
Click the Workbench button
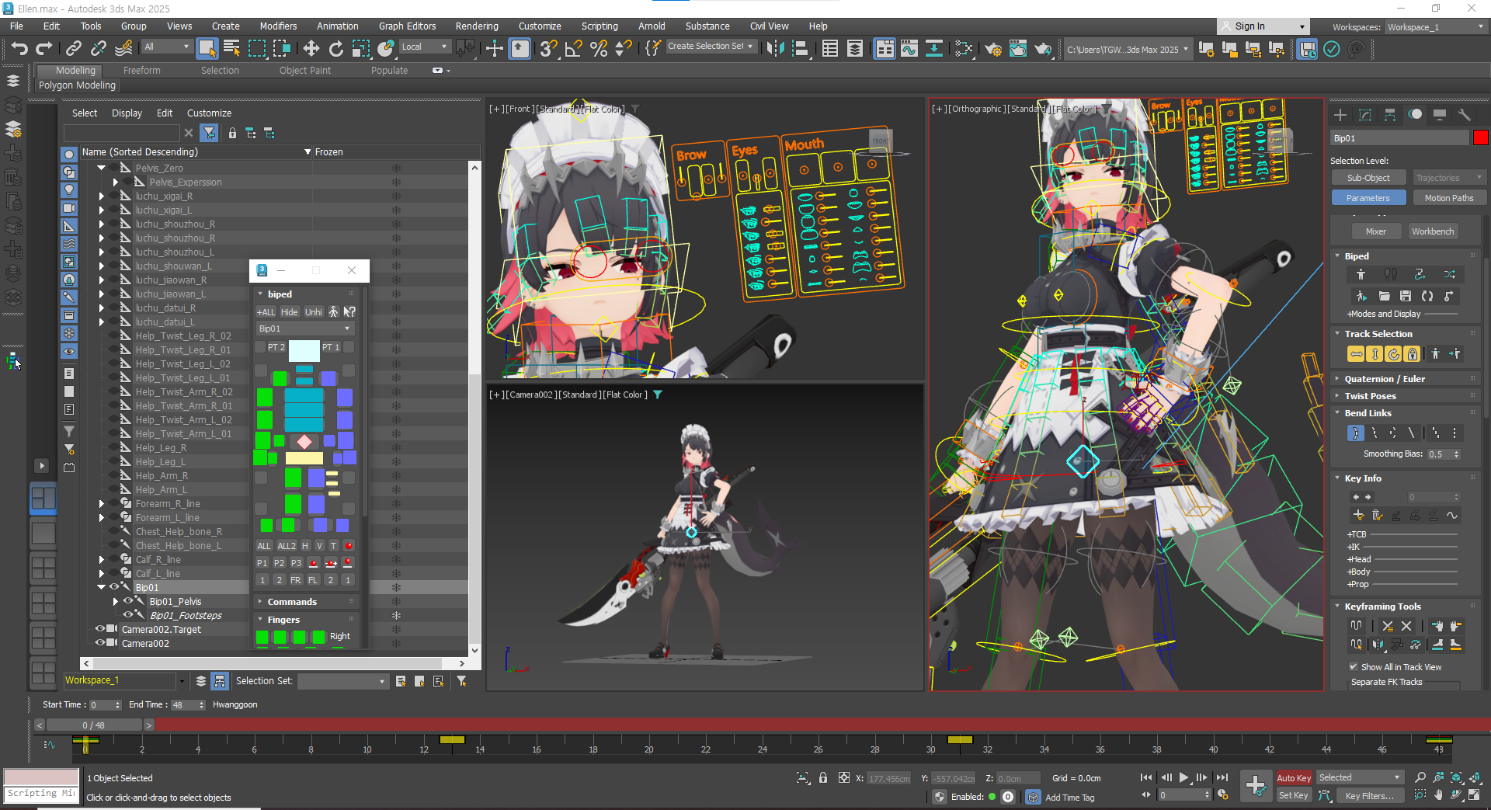point(1433,231)
